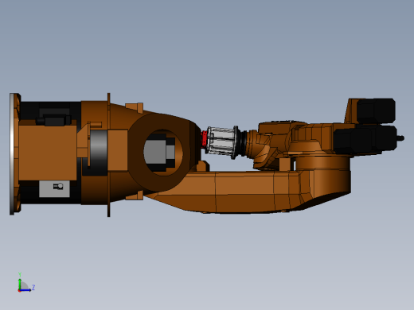Select the upper black motor housing
The image size is (414, 310).
376,110
